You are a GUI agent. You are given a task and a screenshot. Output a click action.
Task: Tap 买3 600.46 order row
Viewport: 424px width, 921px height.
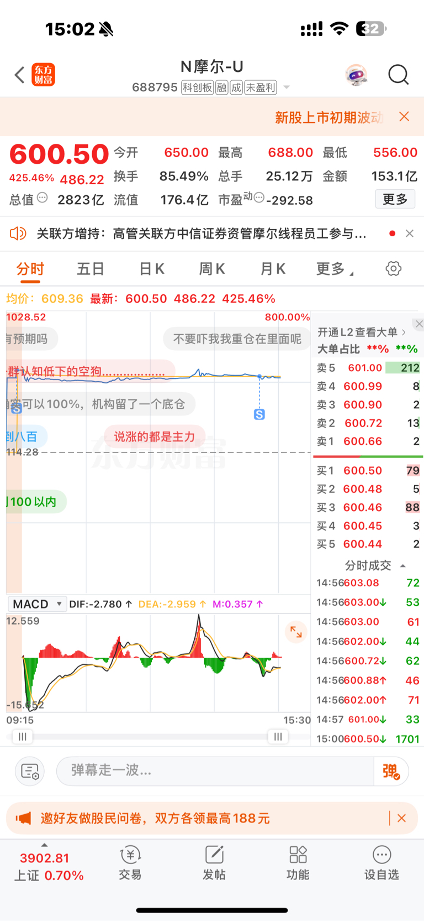[x=368, y=507]
